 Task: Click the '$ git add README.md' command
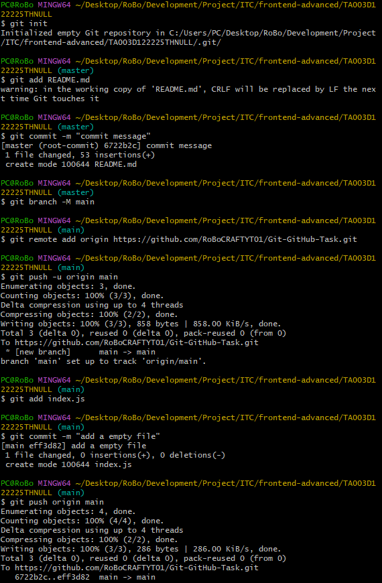pyautogui.click(x=46, y=80)
